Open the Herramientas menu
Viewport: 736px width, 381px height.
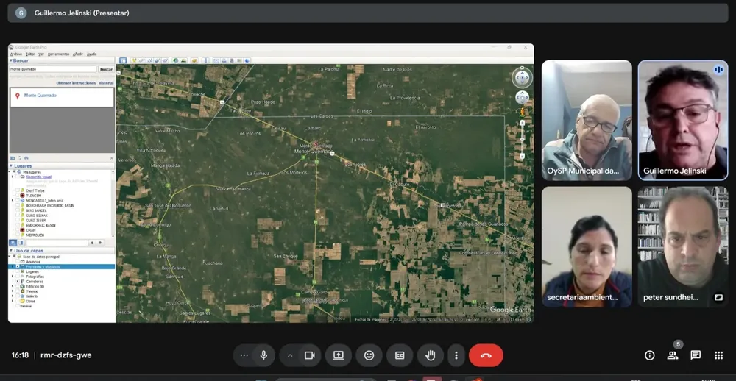tap(59, 54)
